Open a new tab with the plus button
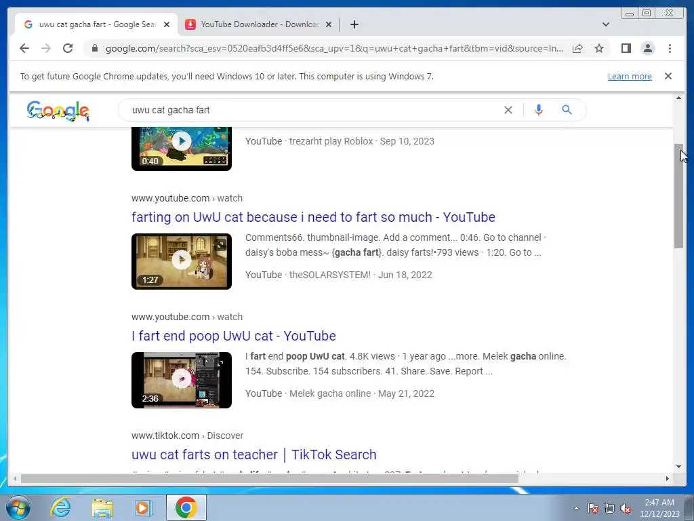The image size is (694, 521). coord(354,24)
